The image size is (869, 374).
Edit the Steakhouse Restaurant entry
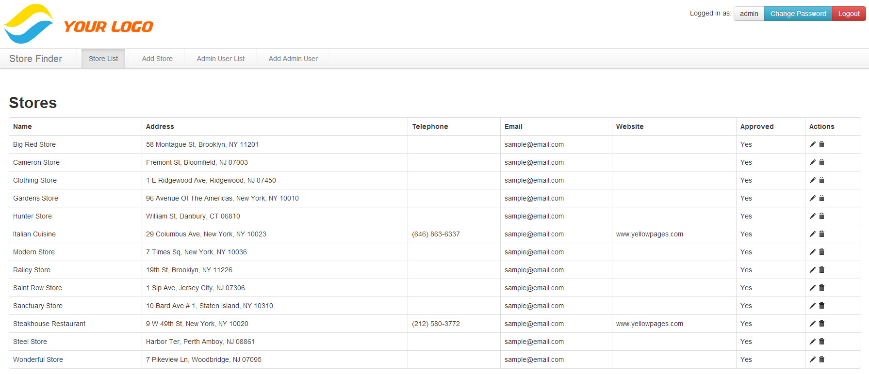[x=813, y=324]
